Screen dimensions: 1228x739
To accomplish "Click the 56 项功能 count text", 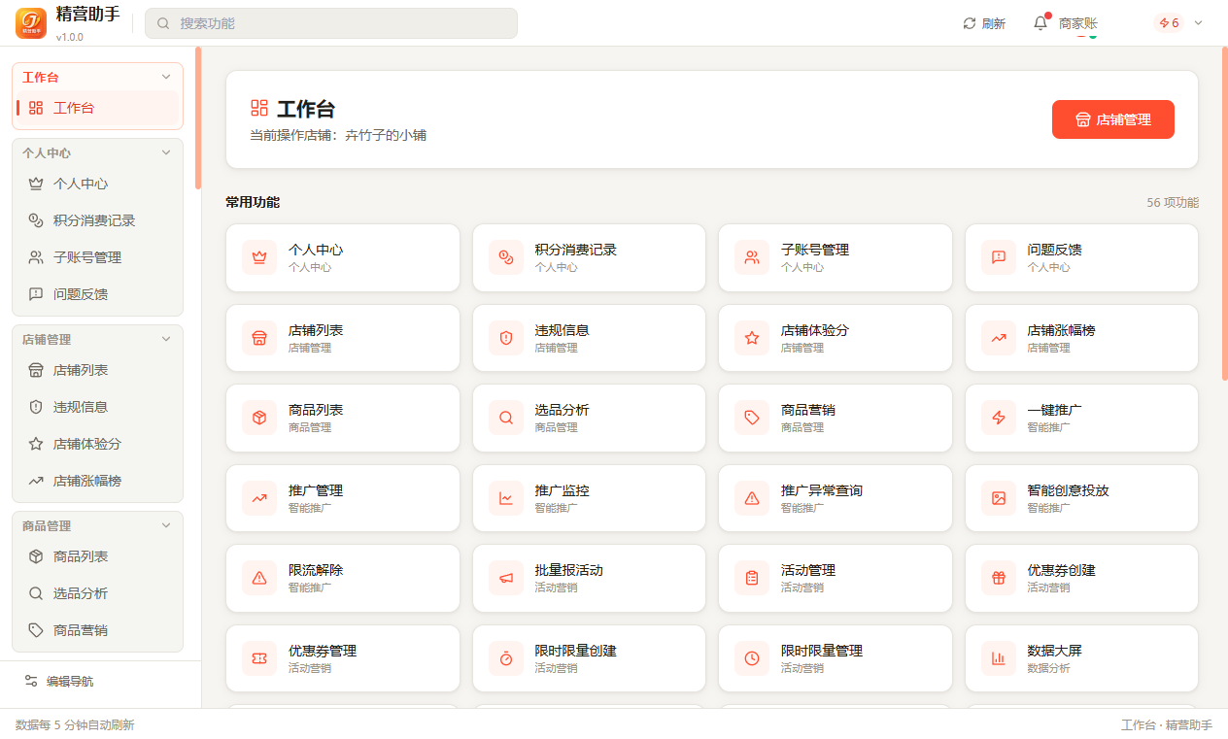I will pyautogui.click(x=1173, y=203).
